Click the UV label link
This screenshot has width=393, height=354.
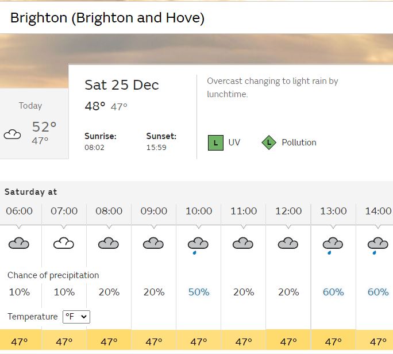tap(234, 143)
